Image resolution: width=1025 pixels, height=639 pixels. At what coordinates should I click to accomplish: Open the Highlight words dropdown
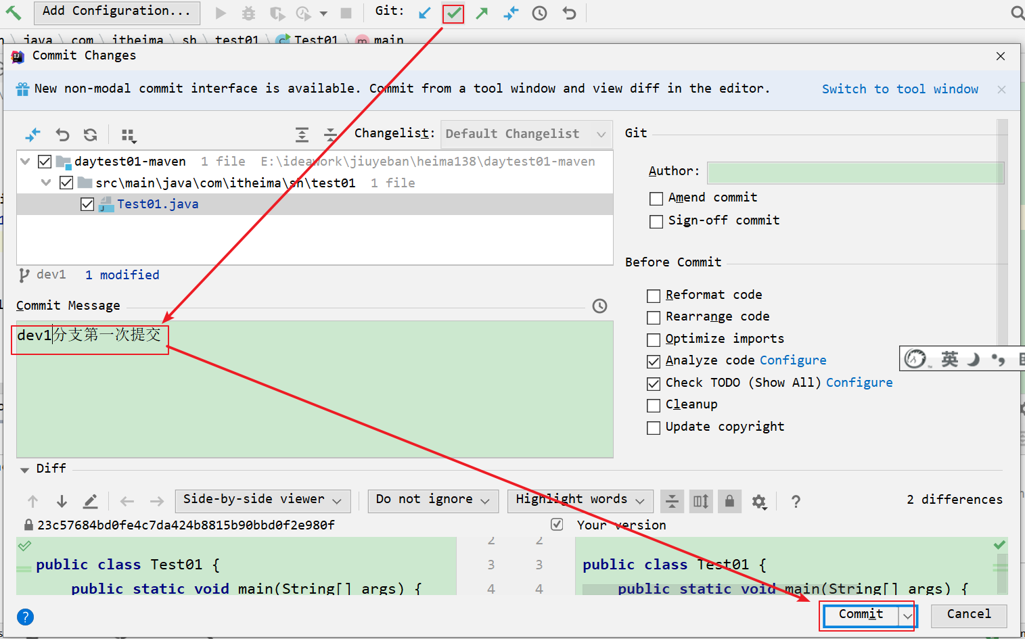pyautogui.click(x=580, y=500)
